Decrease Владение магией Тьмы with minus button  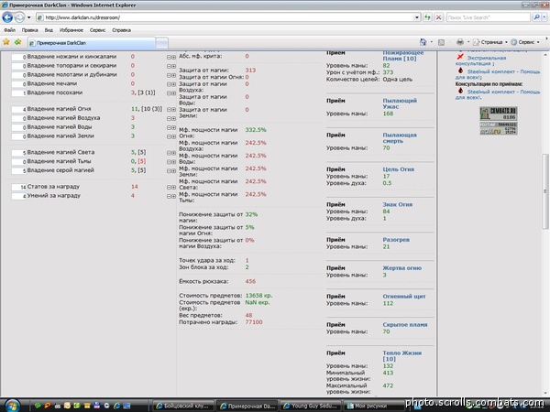click(169, 162)
